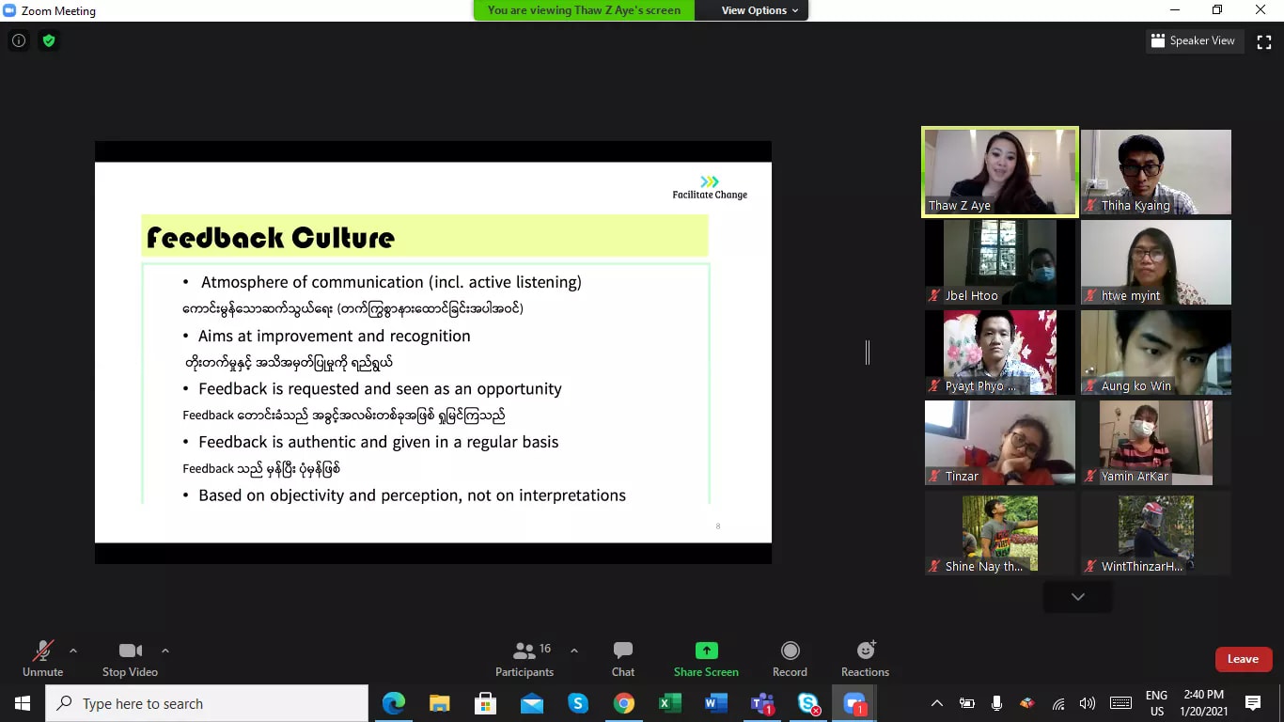Unmute the microphone

[42, 658]
